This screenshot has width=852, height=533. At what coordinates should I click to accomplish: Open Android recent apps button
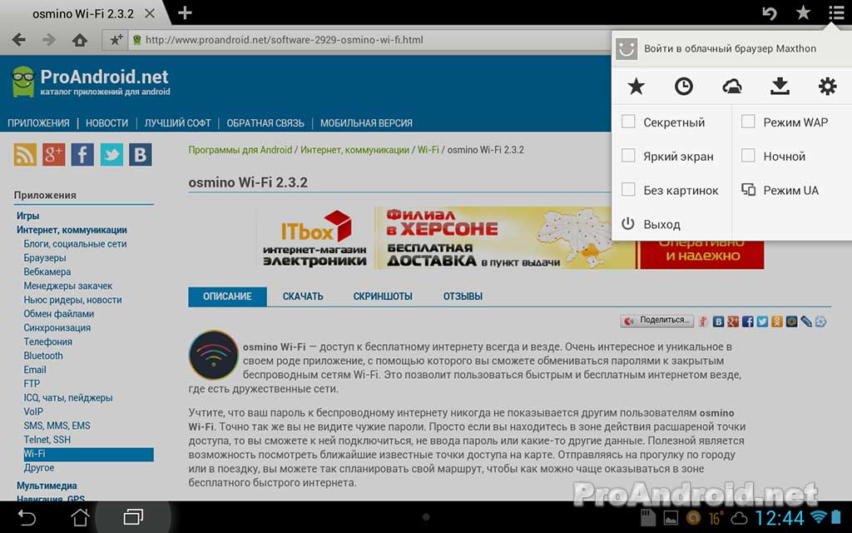133,516
